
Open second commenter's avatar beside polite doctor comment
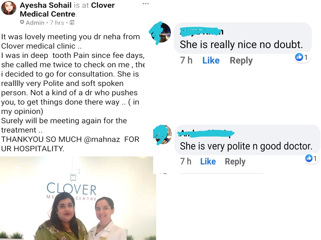163,134
